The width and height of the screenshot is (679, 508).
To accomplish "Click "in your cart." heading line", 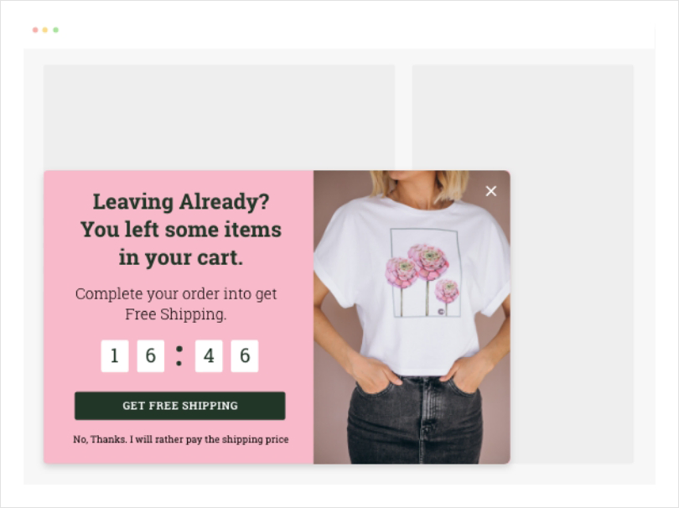I will 181,257.
